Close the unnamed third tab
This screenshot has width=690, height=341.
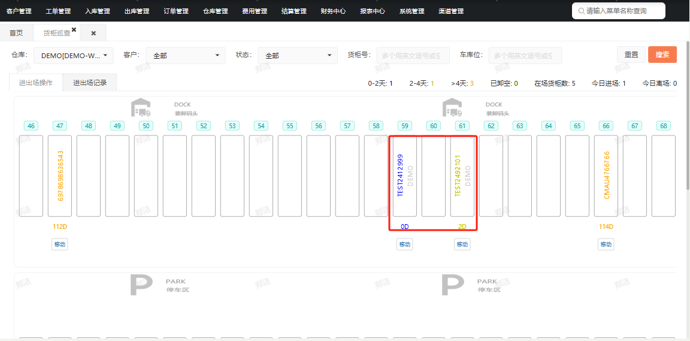(x=93, y=33)
